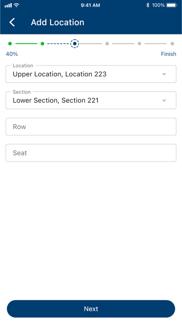Focus the Row input field
Image resolution: width=182 pixels, height=324 pixels.
point(91,127)
